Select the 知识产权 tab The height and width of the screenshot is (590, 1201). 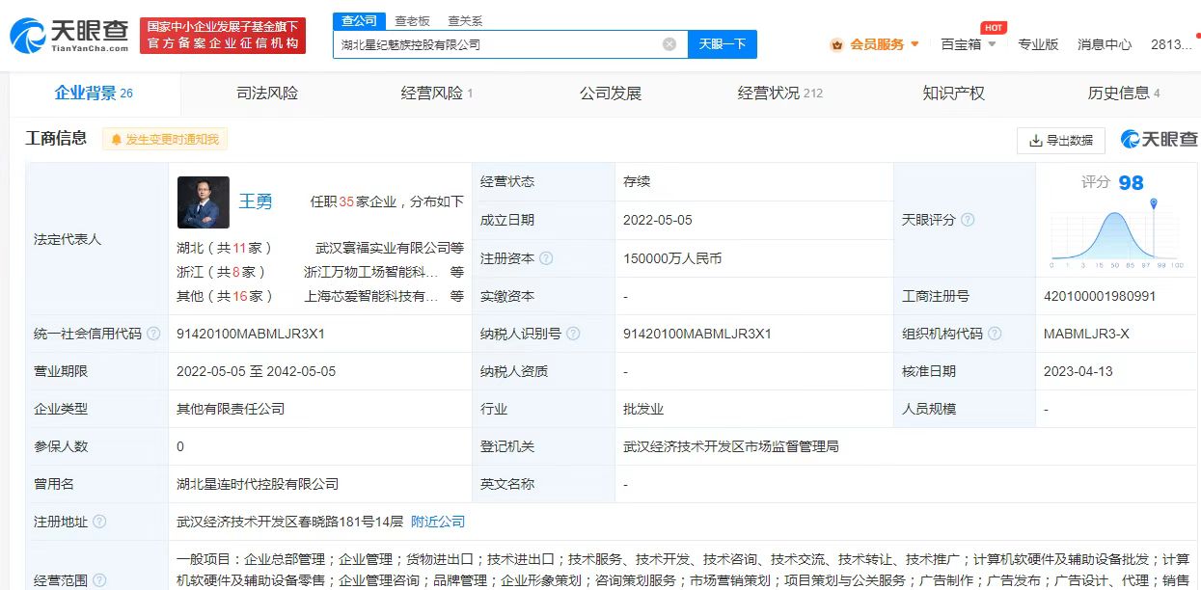pos(954,94)
